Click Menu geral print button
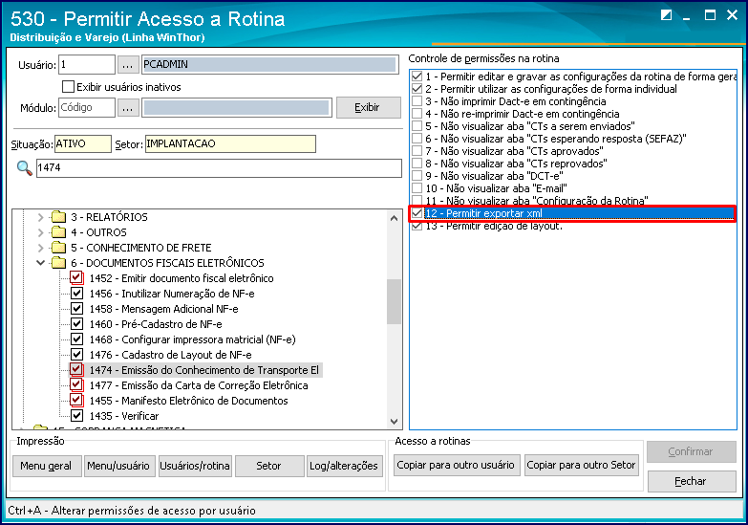 46,466
